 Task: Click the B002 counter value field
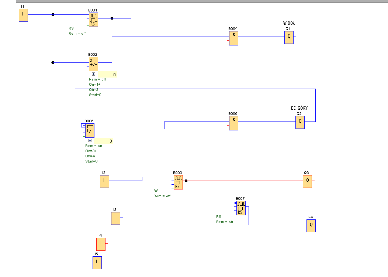click(107, 75)
